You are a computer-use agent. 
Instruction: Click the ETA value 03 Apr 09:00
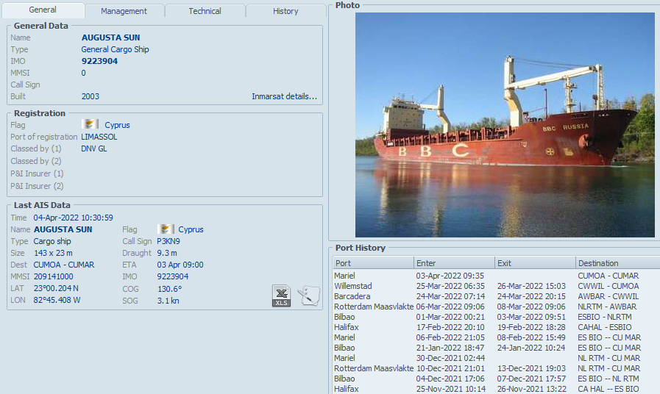(x=180, y=265)
